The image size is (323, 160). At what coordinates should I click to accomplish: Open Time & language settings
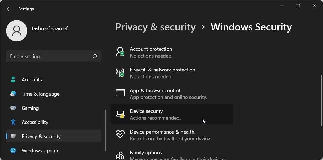coord(40,94)
